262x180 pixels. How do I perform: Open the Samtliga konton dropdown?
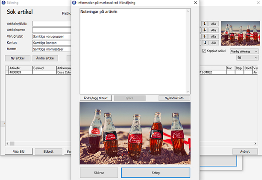tap(52, 43)
